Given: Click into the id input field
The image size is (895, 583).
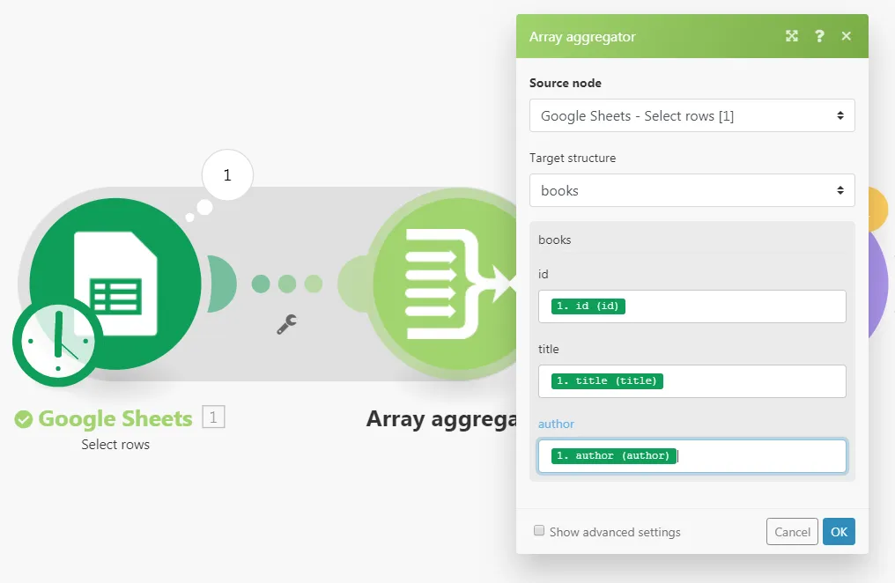Looking at the screenshot, I should pyautogui.click(x=692, y=306).
